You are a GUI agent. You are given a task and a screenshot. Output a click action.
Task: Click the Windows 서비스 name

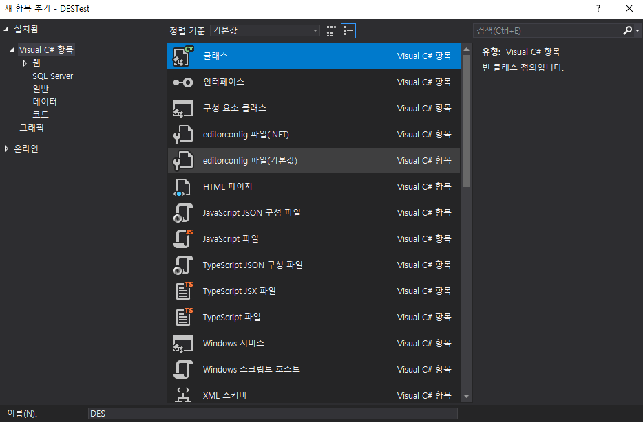pos(234,344)
